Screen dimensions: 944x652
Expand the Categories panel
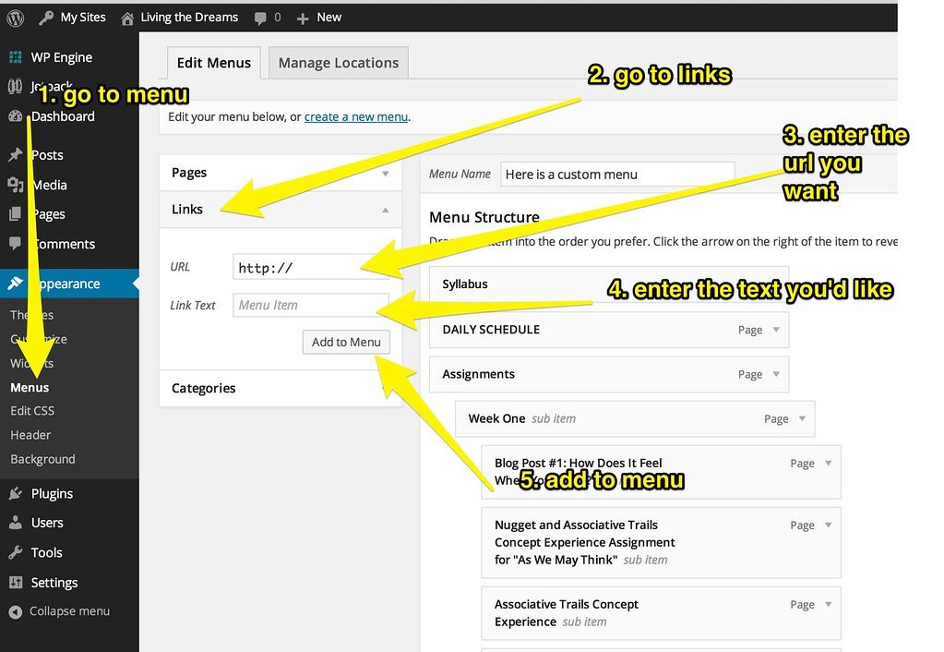coord(281,389)
